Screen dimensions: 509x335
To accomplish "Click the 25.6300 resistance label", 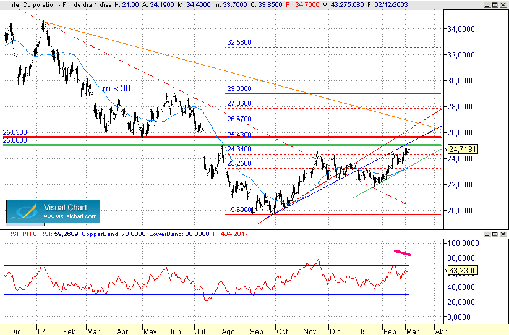I will [x=15, y=132].
